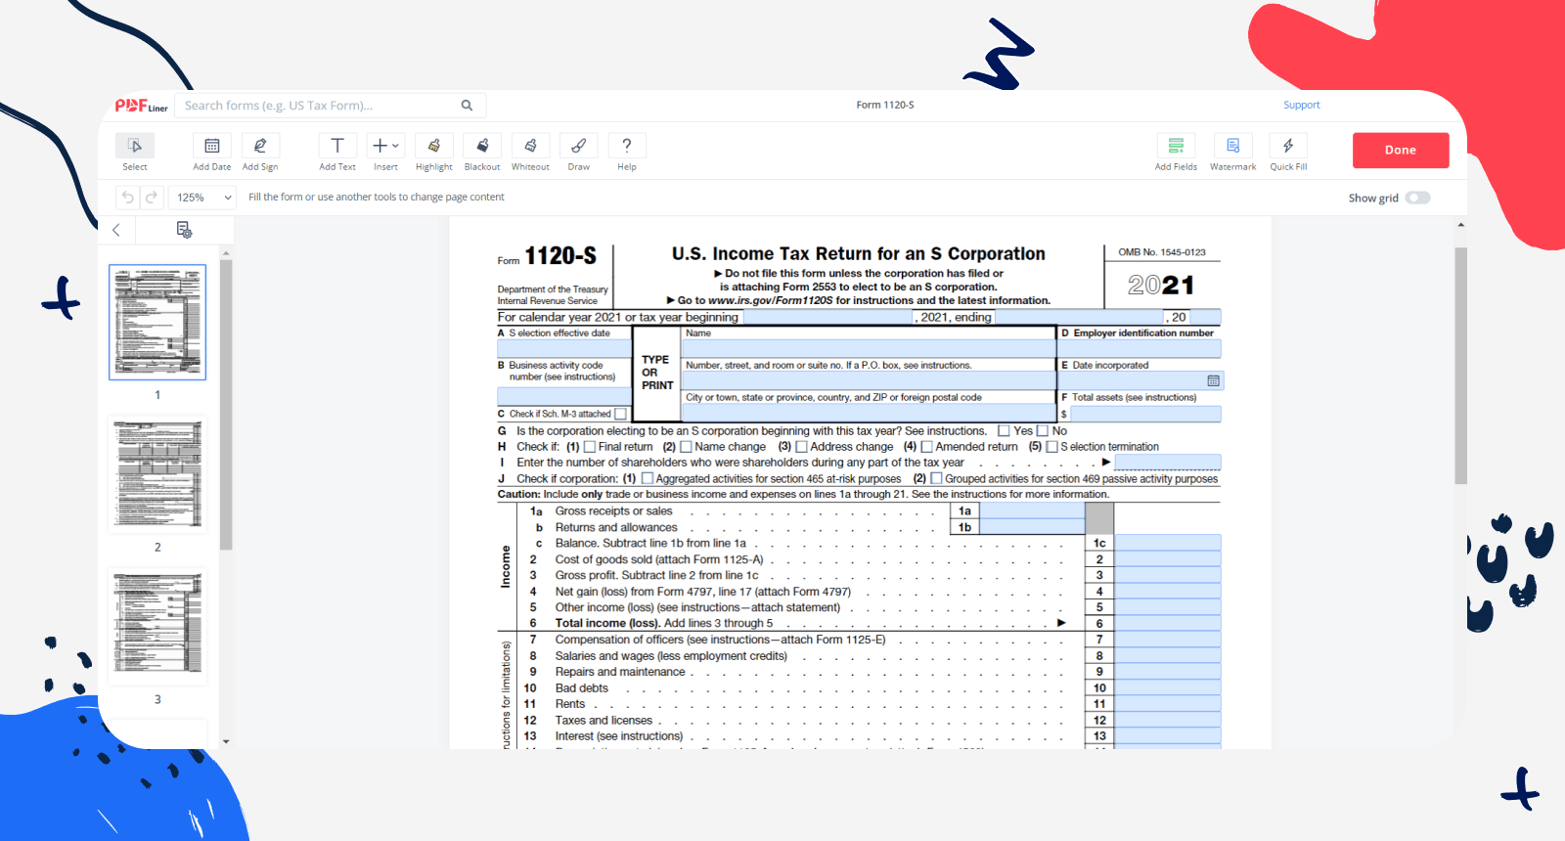Open the page settings icon in sidebar
The width and height of the screenshot is (1565, 841).
(x=184, y=230)
